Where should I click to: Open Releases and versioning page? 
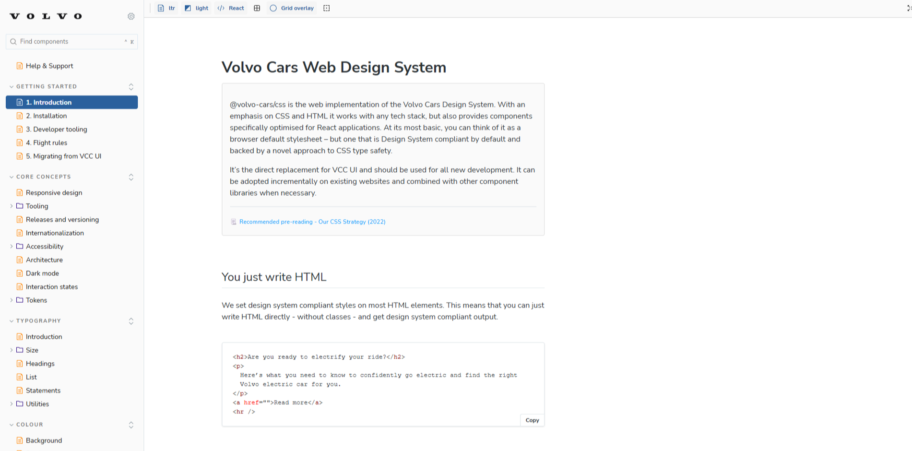pos(62,219)
